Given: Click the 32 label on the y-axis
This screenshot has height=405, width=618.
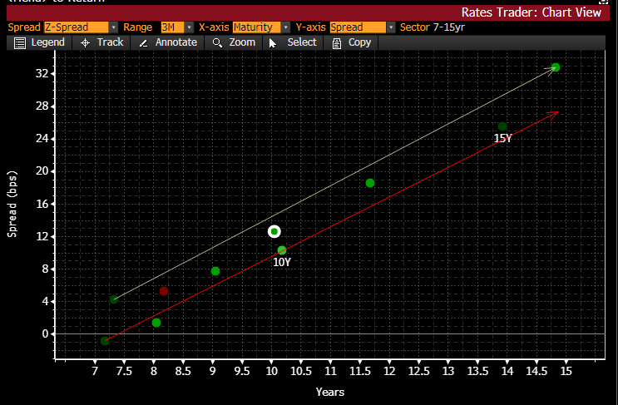Looking at the screenshot, I should coord(42,73).
